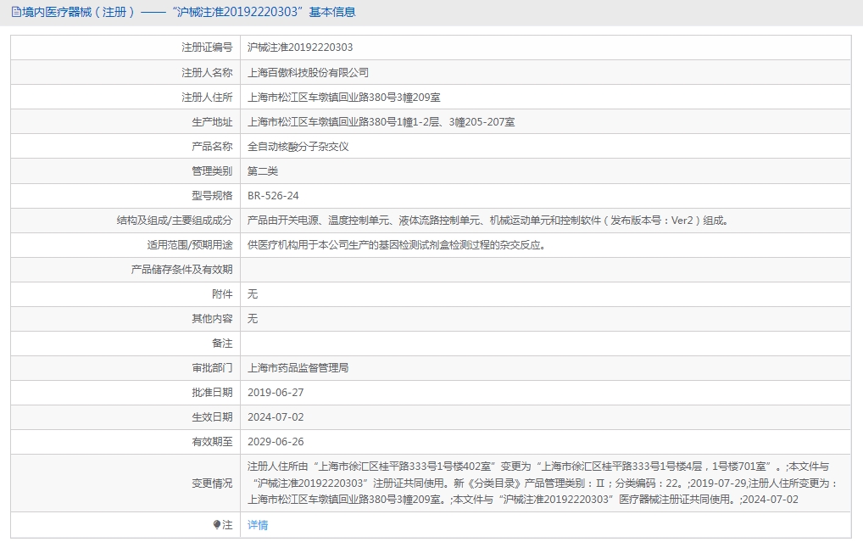This screenshot has width=863, height=542.
Task: Open the 详情 link
Action: (x=258, y=525)
